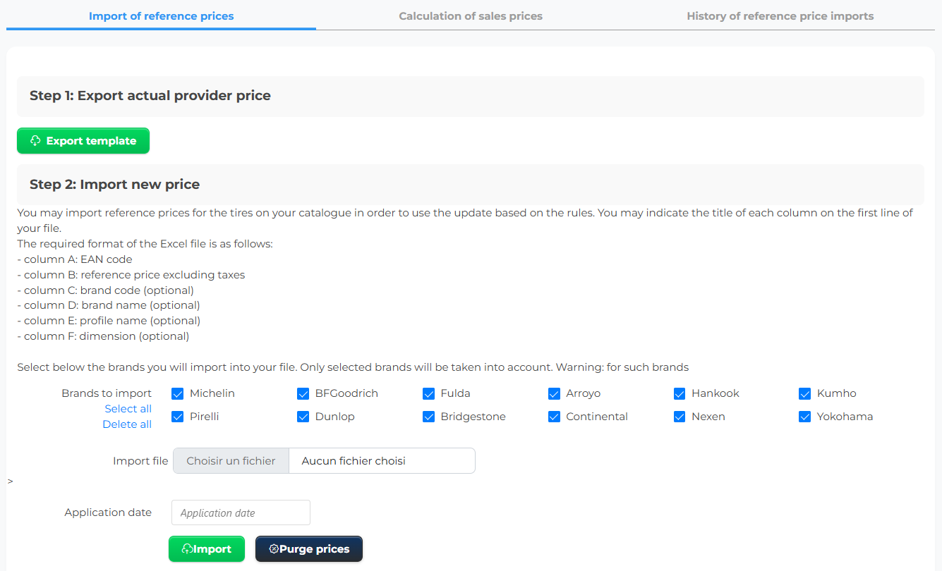Select the Import of reference prices tab
This screenshot has height=571, width=942.
click(161, 16)
